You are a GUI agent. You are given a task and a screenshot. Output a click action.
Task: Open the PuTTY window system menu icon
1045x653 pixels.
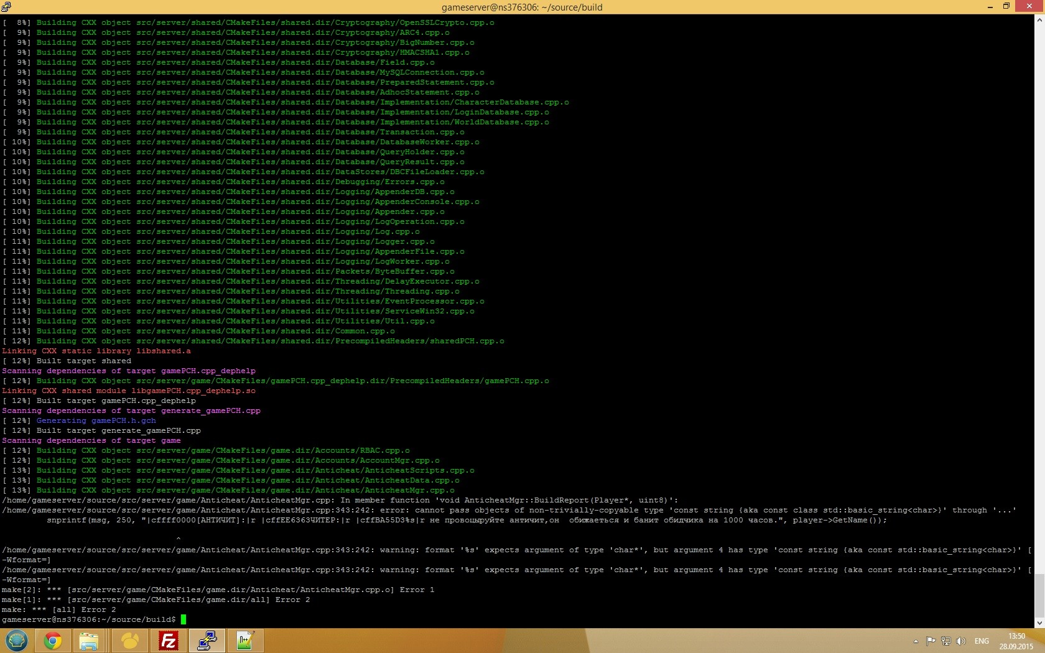coord(6,7)
